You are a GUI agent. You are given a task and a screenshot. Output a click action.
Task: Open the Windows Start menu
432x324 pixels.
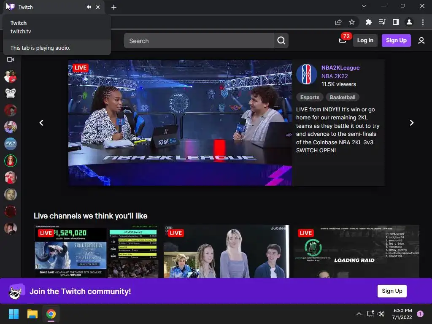pos(14,314)
